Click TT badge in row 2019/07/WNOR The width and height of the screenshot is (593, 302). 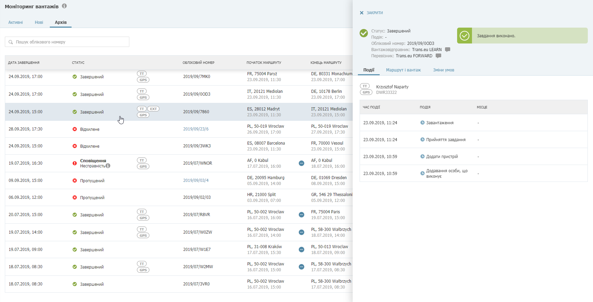(142, 160)
